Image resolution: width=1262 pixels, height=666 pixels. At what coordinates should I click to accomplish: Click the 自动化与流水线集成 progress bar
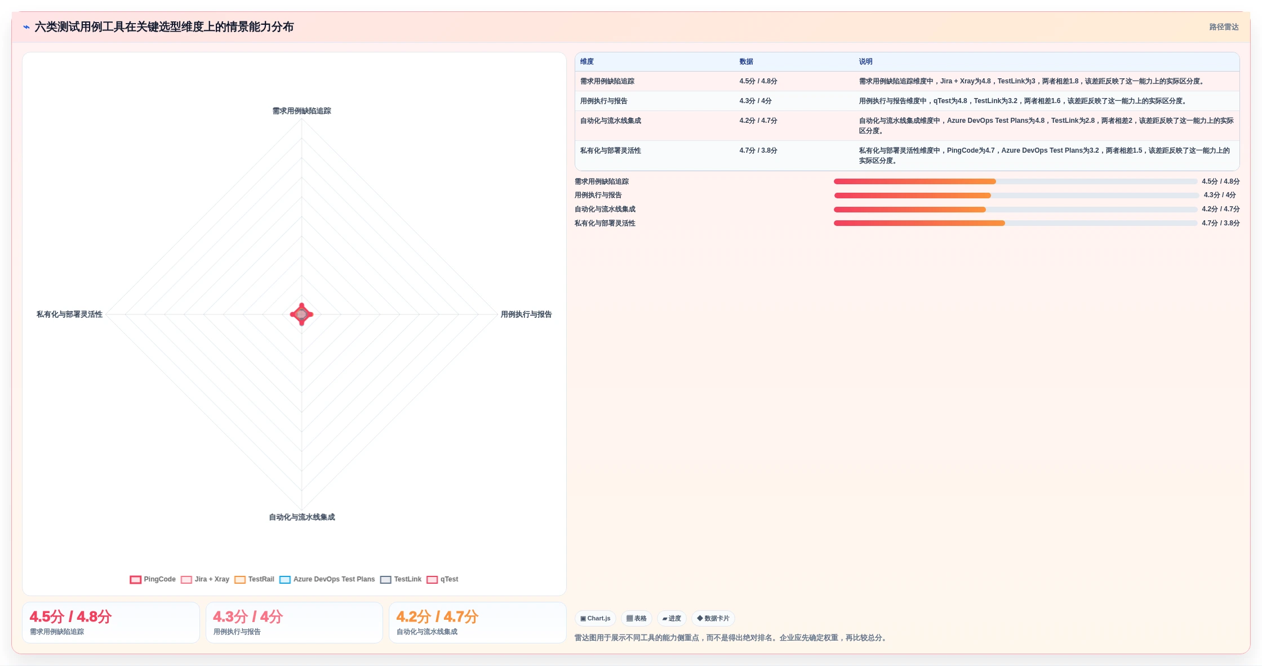(1015, 210)
